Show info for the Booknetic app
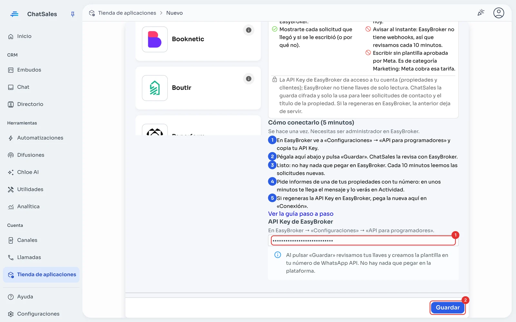Screen dimensions: 516x322 pos(249,30)
